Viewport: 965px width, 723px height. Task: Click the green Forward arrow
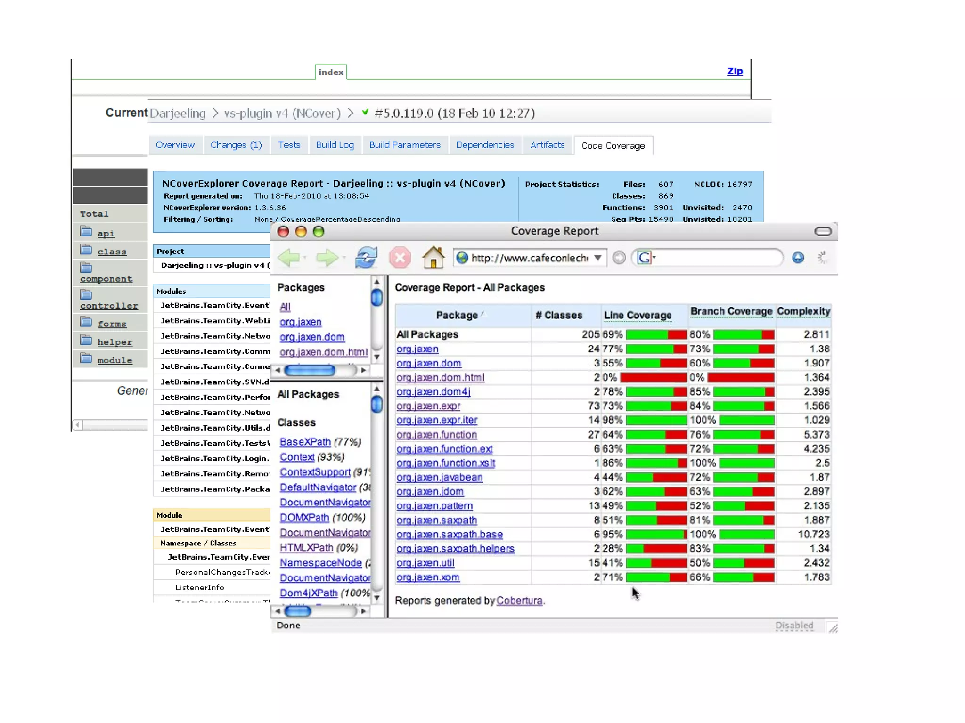(x=327, y=258)
